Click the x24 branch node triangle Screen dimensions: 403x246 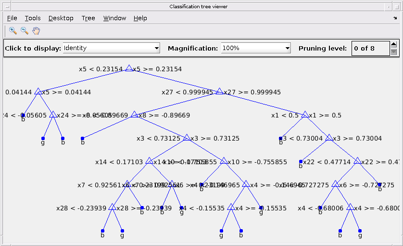tap(53, 114)
